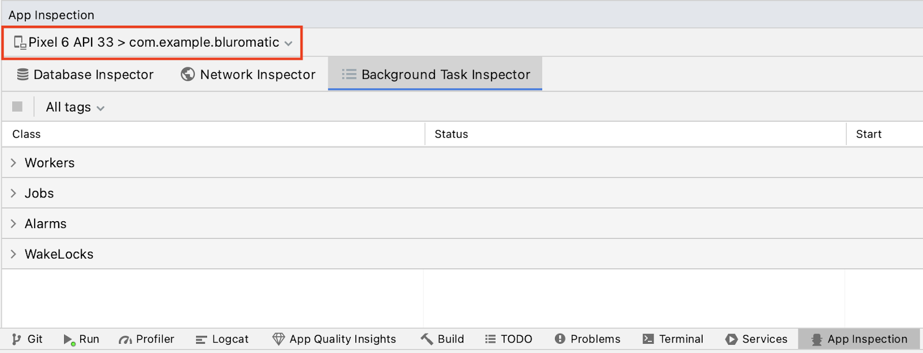The width and height of the screenshot is (923, 353).
Task: Open the device and process selector dropdown
Action: click(x=153, y=43)
